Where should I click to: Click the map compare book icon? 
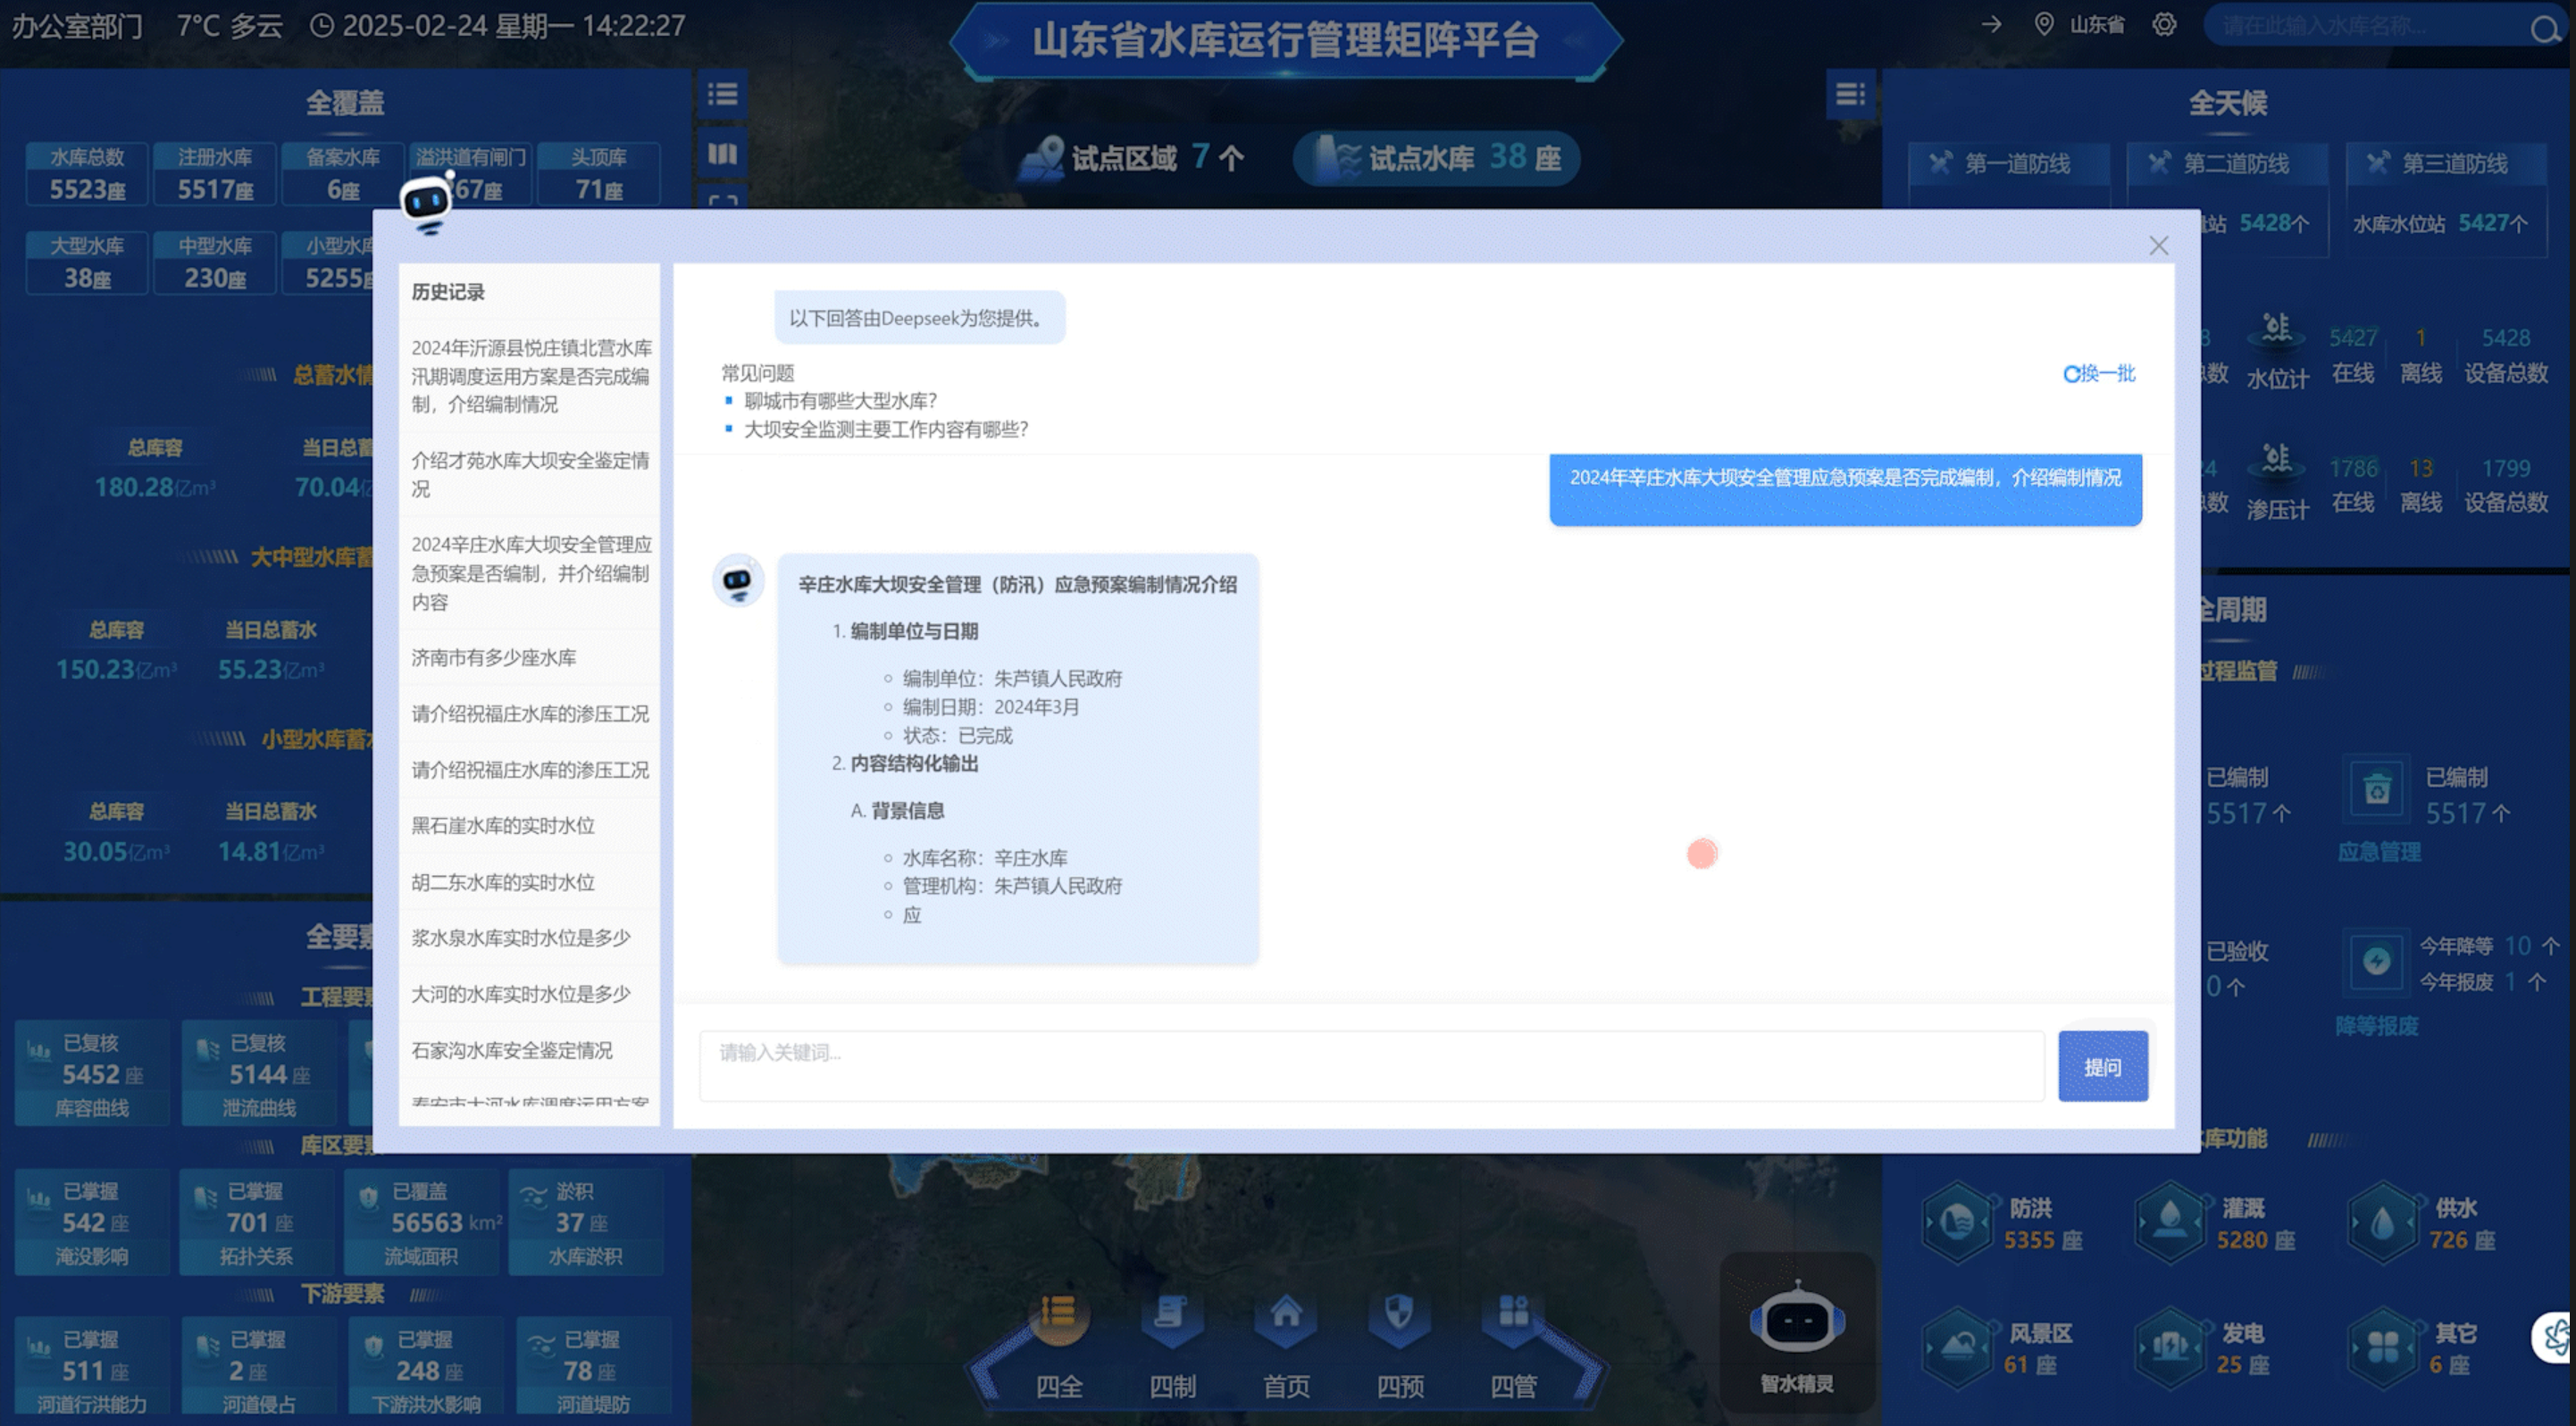[x=722, y=154]
